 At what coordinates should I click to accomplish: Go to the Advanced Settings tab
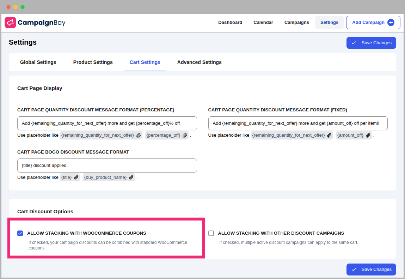tap(199, 62)
